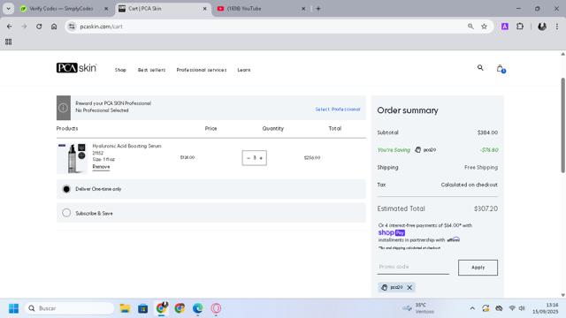Open File Explorer from taskbar
566x318 pixels.
click(125, 308)
